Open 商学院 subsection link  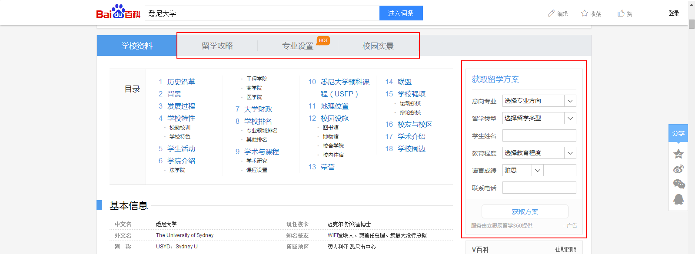(254, 88)
